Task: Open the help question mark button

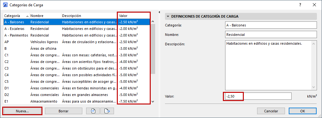Action: [300, 5]
